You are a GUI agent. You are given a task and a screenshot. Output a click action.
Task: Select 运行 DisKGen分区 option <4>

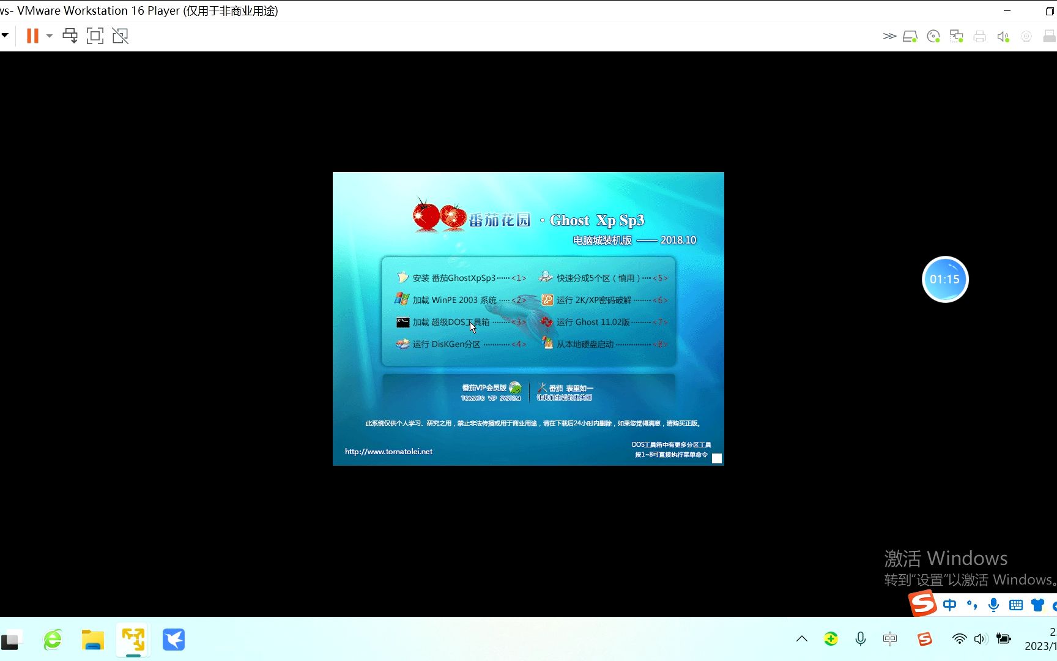(461, 344)
